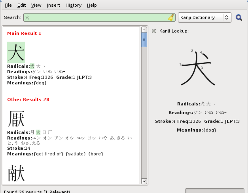
Task: Open the Insert menu
Action: tap(53, 5)
